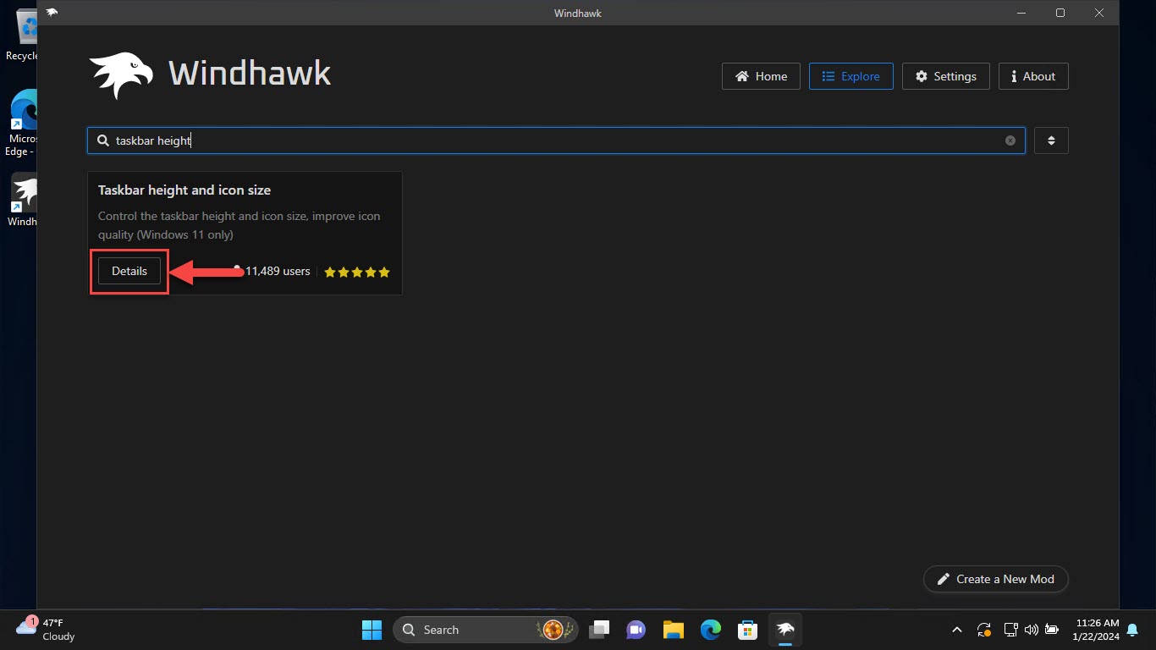Viewport: 1156px width, 650px height.
Task: Open Microsoft Store from the taskbar
Action: click(x=747, y=630)
